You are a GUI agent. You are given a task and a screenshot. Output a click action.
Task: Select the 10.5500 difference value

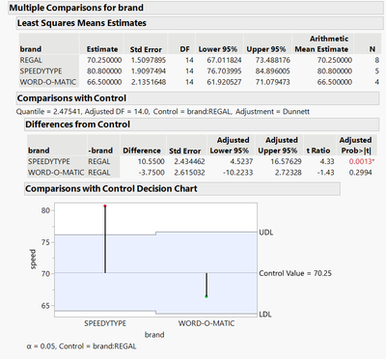pos(152,161)
